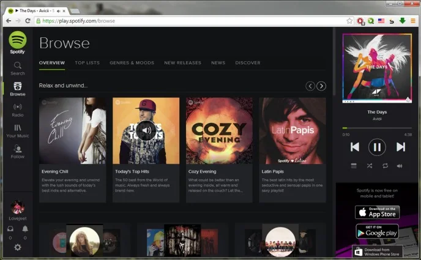Viewport: 421px width, 260px height.
Task: Open the Latin Papis title link
Action: point(272,171)
